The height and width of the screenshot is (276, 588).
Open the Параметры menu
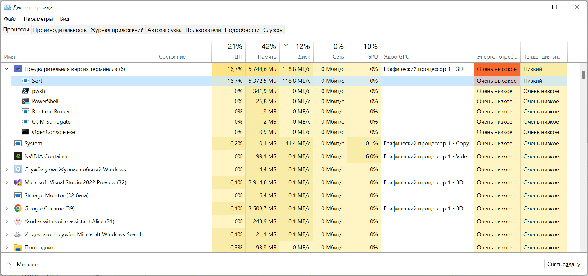pos(38,19)
